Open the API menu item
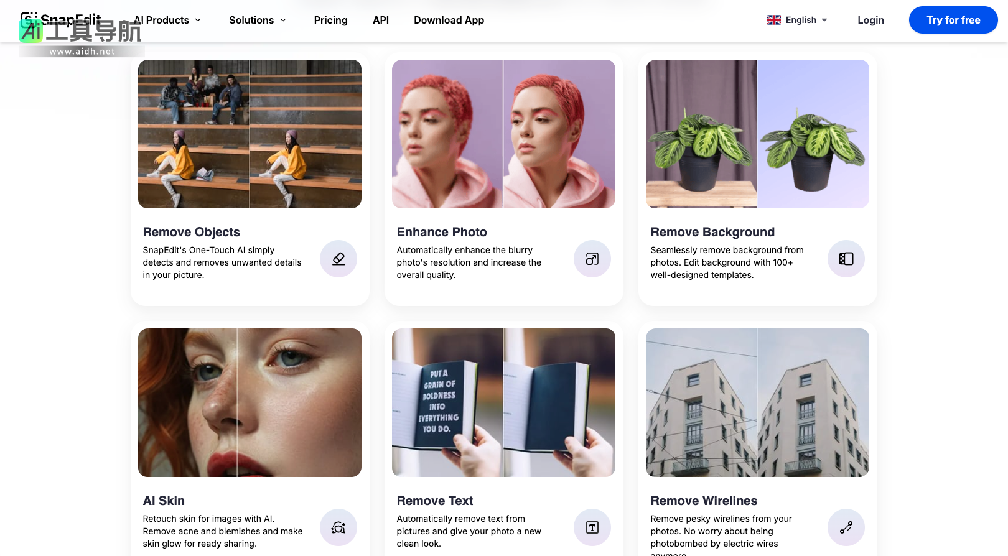Image resolution: width=1008 pixels, height=556 pixels. pos(381,20)
